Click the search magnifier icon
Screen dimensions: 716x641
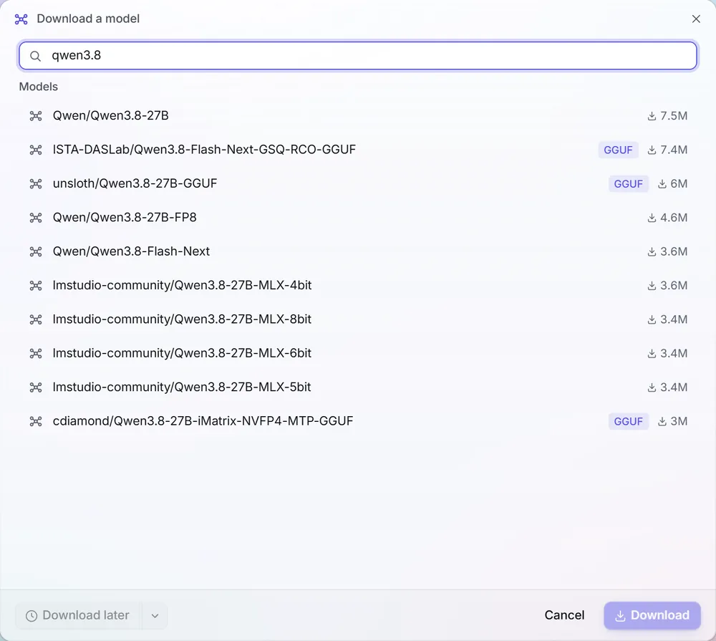(35, 56)
